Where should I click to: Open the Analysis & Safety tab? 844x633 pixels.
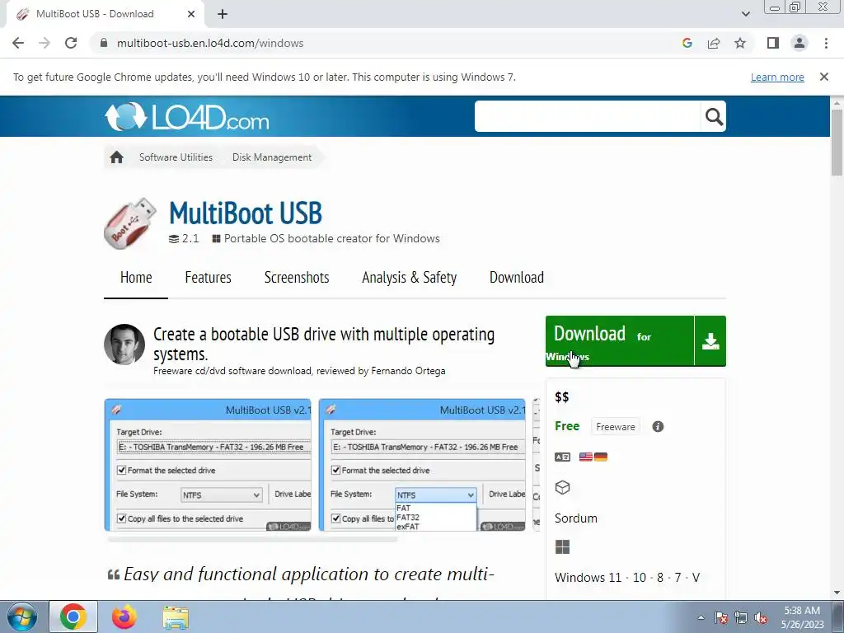[409, 277]
